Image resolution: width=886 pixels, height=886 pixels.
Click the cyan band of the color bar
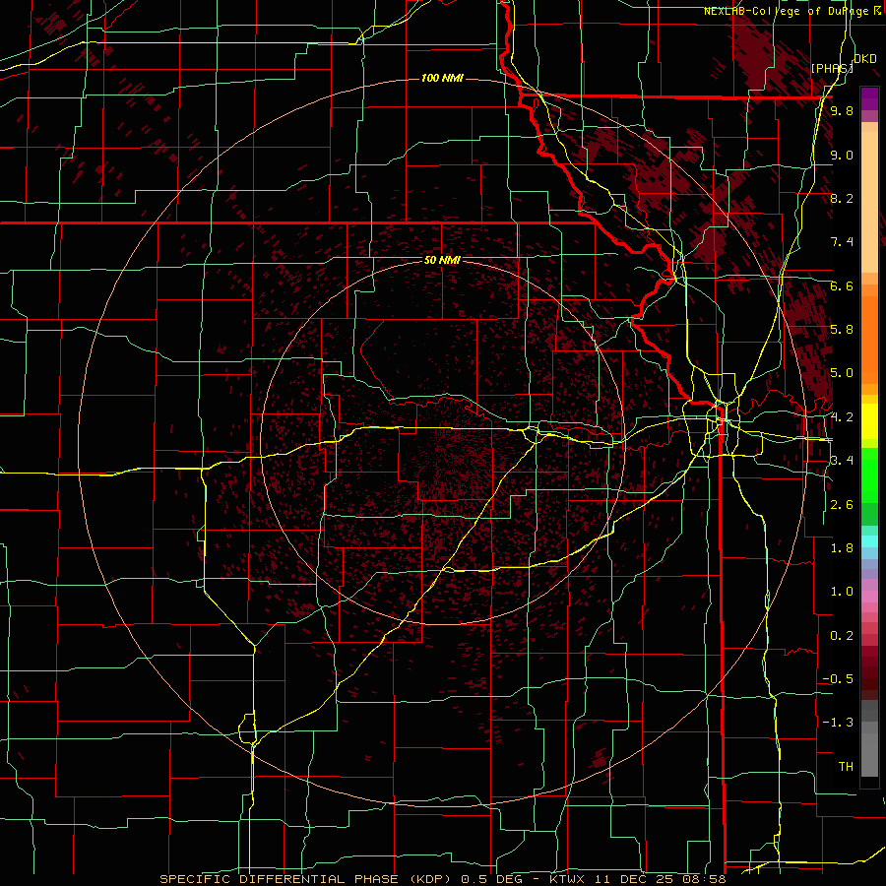[x=869, y=541]
